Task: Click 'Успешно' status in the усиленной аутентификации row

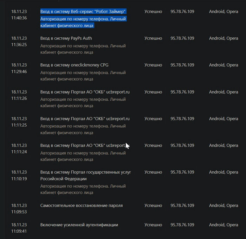Action: [153, 225]
